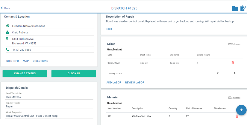The image size is (247, 125).
Task: Open SITE INFO link
Action: click(x=13, y=61)
